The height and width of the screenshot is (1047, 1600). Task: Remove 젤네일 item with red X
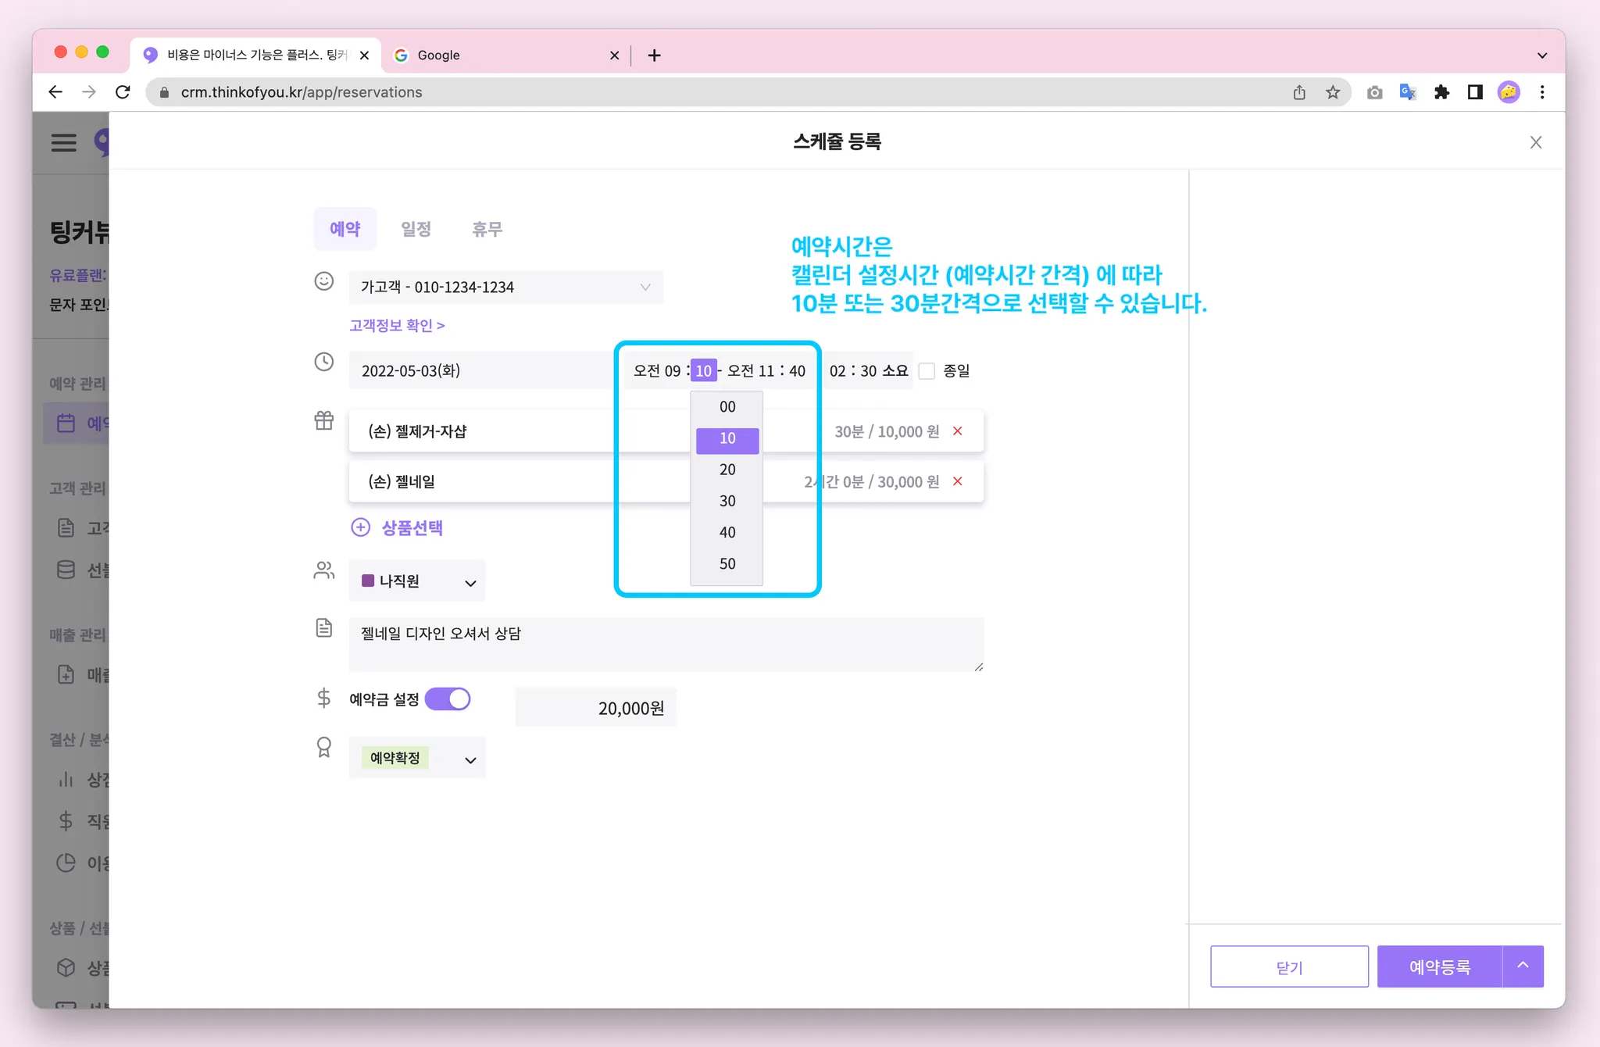coord(957,481)
